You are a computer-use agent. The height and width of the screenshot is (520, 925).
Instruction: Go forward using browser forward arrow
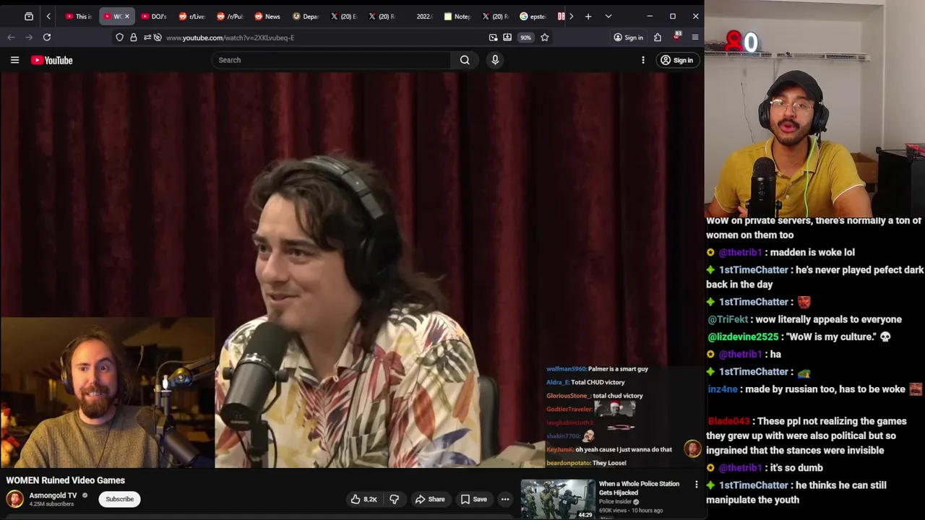[29, 38]
